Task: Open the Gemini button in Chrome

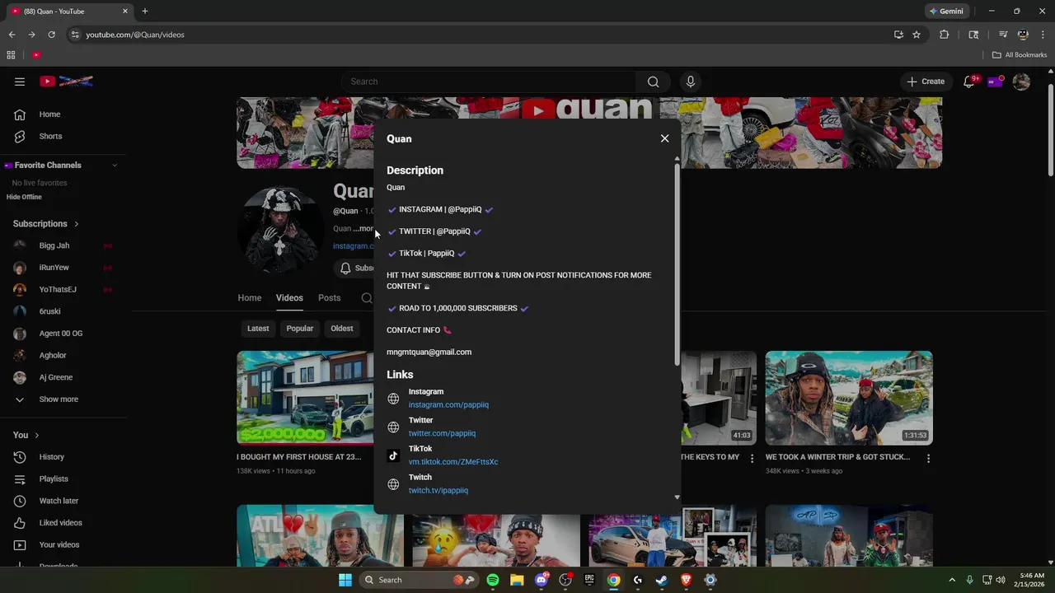Action: (x=946, y=12)
